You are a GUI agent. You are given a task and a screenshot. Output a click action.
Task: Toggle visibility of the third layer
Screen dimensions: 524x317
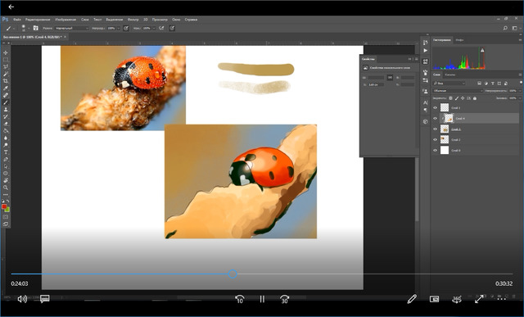click(435, 129)
